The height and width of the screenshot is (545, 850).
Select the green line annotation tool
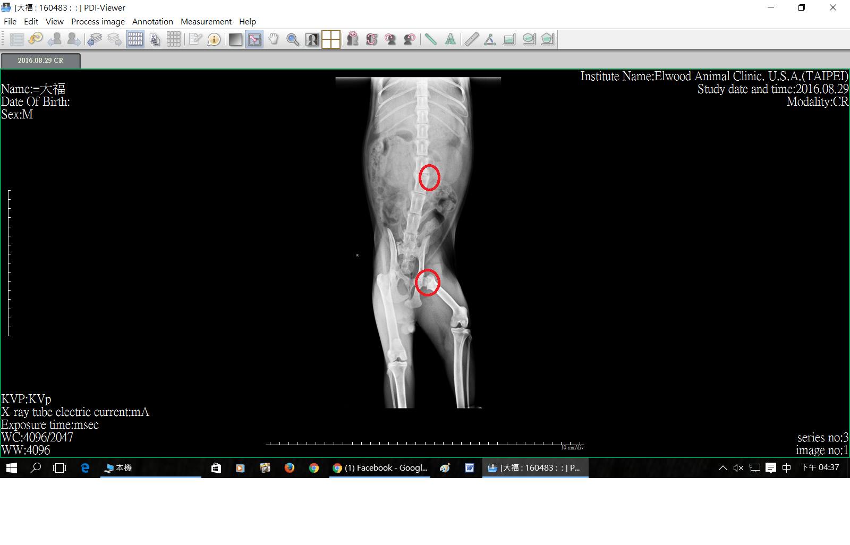click(x=430, y=39)
